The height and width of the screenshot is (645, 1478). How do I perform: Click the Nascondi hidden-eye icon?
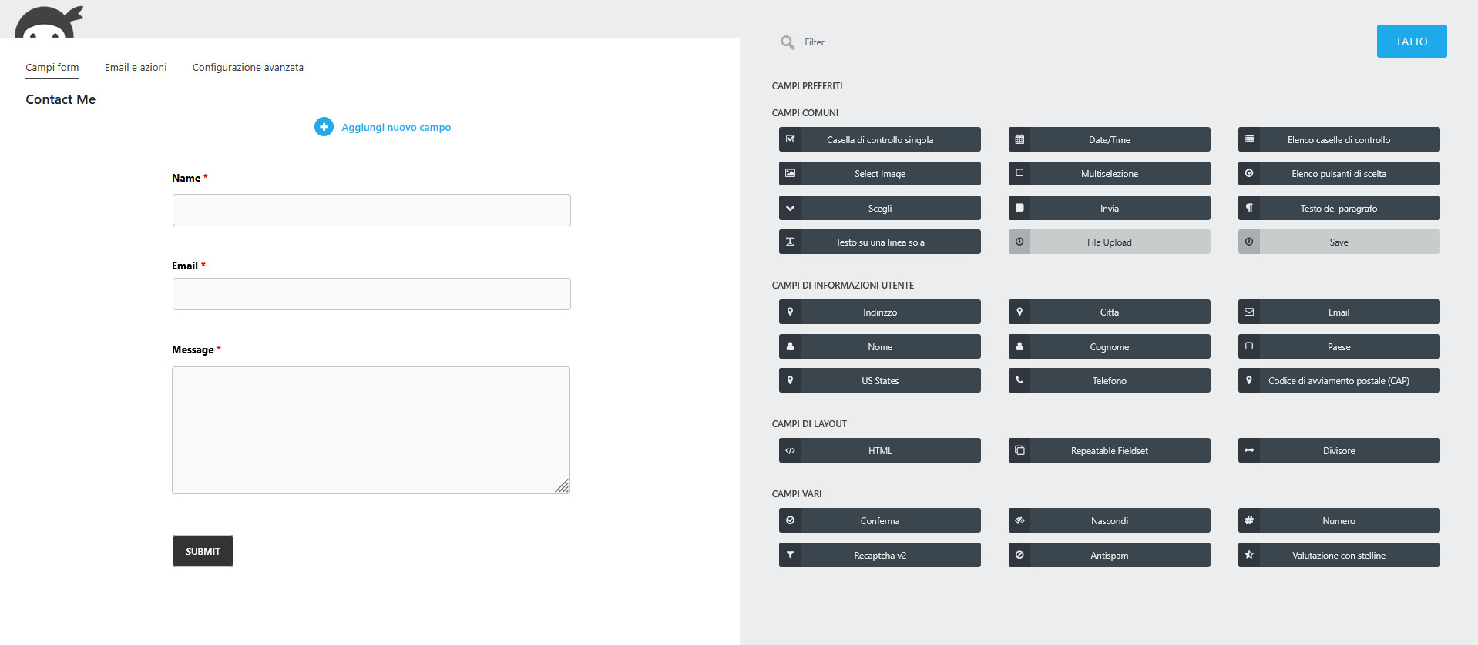click(x=1019, y=520)
